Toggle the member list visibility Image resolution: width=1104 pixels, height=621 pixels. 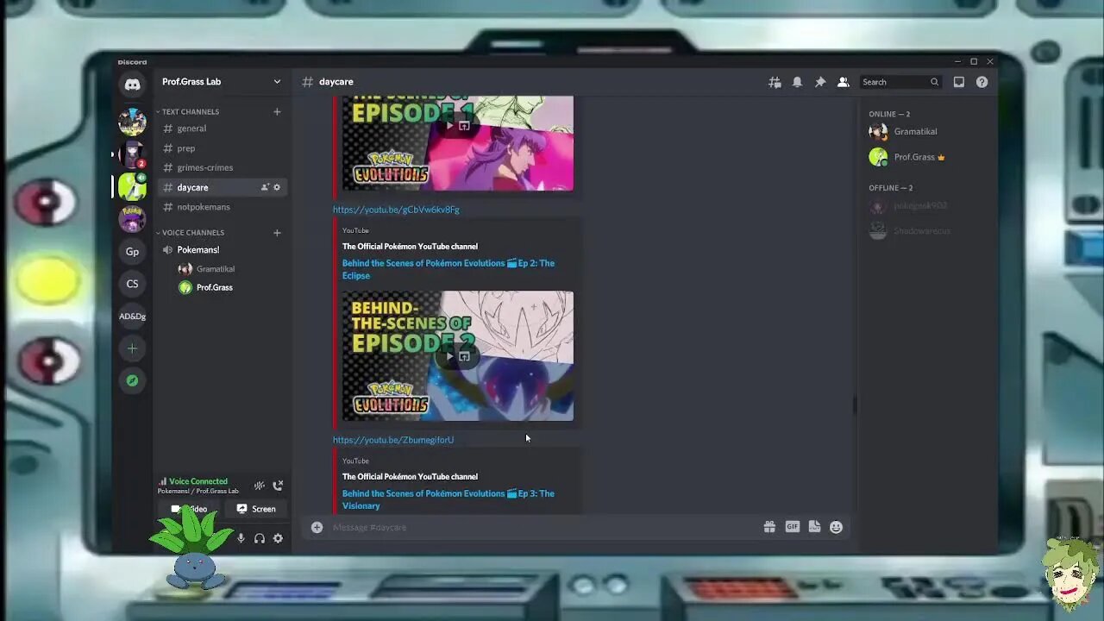[843, 82]
